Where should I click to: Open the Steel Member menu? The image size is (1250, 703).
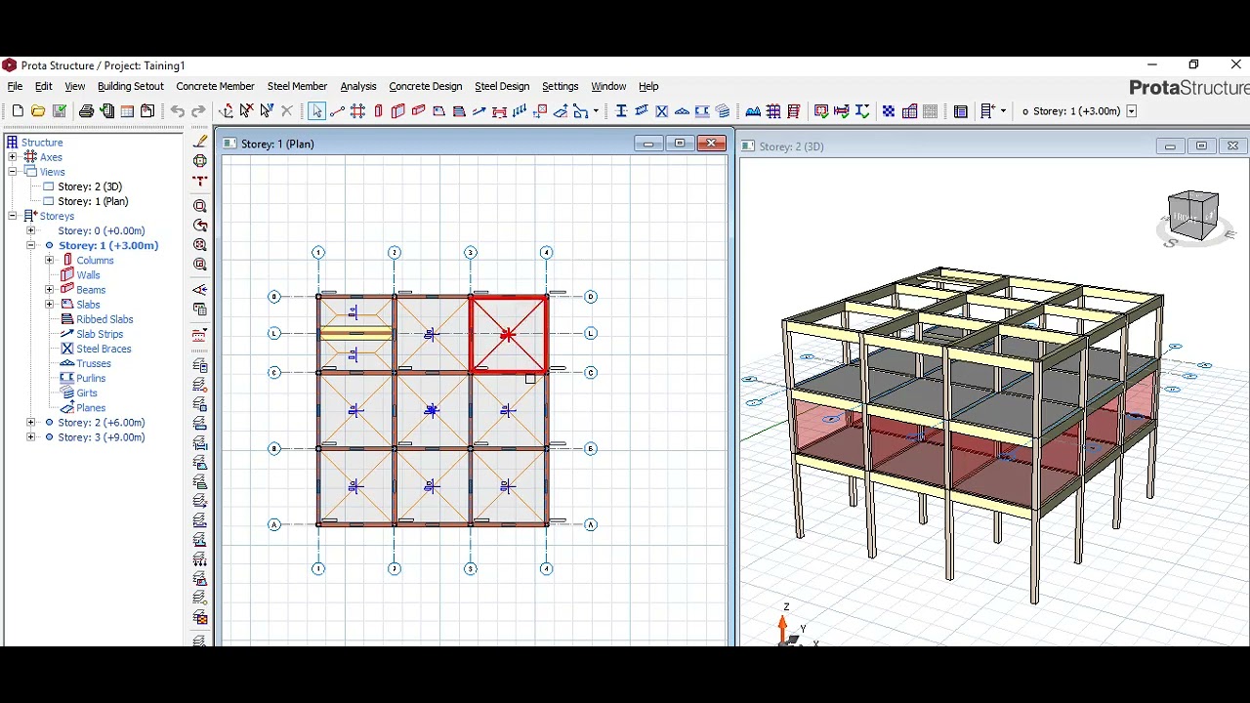pos(297,86)
